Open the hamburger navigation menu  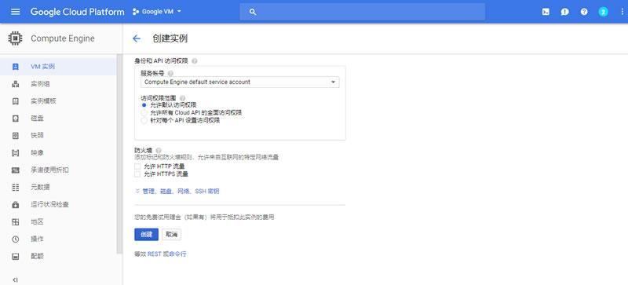click(x=16, y=12)
